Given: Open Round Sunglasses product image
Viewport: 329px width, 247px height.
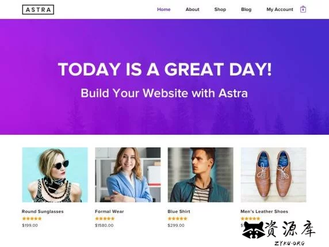Looking at the screenshot, I should [55, 175].
